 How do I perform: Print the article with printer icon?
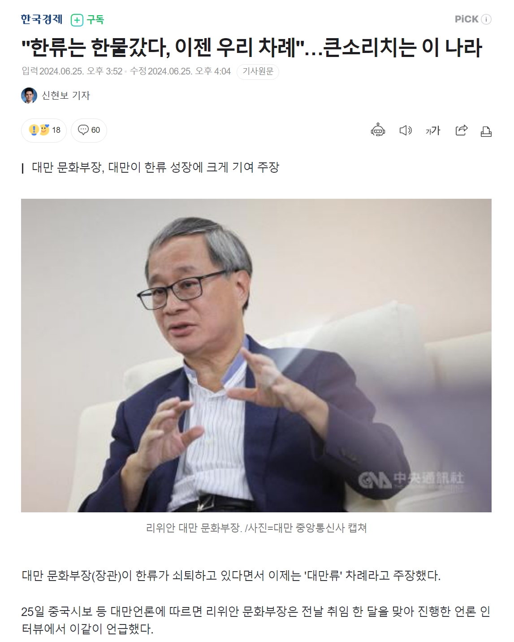486,131
